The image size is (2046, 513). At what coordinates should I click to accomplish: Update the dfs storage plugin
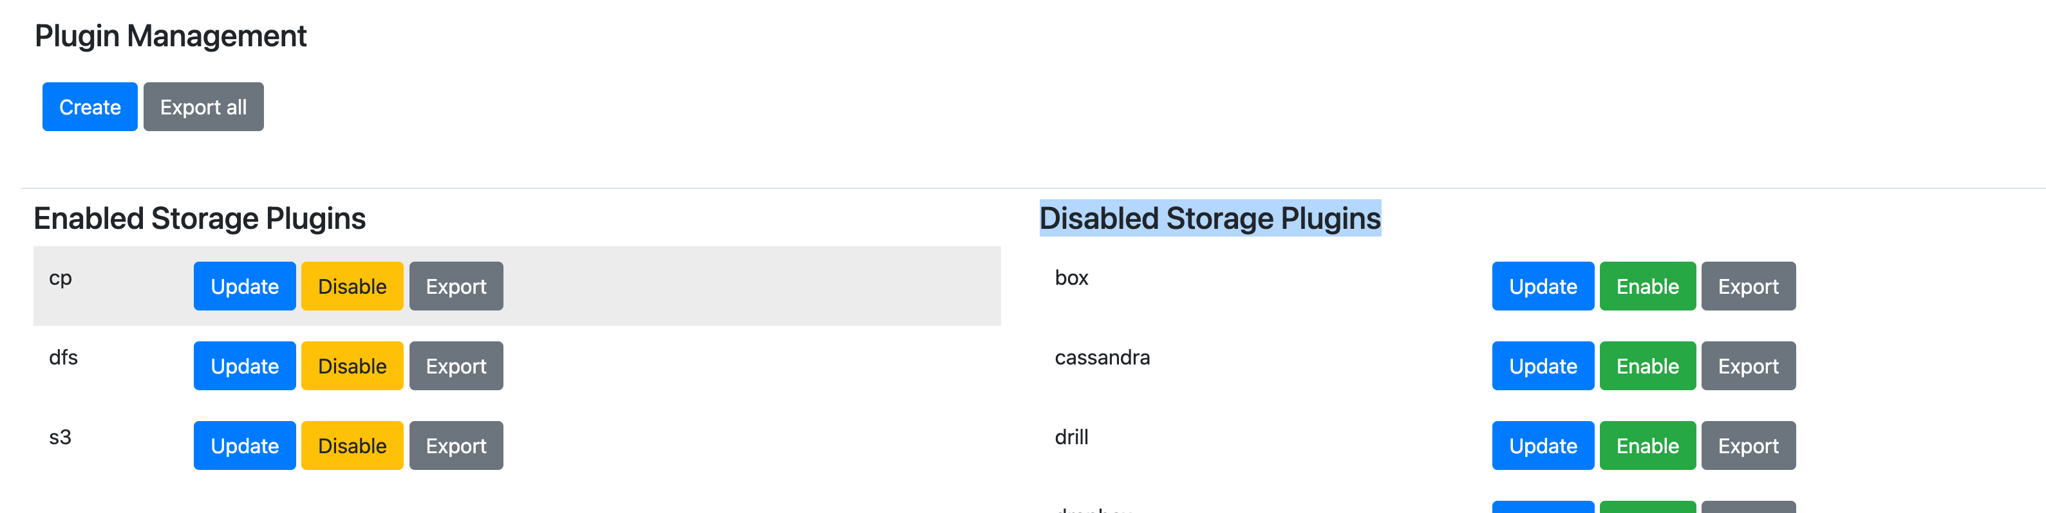pyautogui.click(x=245, y=366)
